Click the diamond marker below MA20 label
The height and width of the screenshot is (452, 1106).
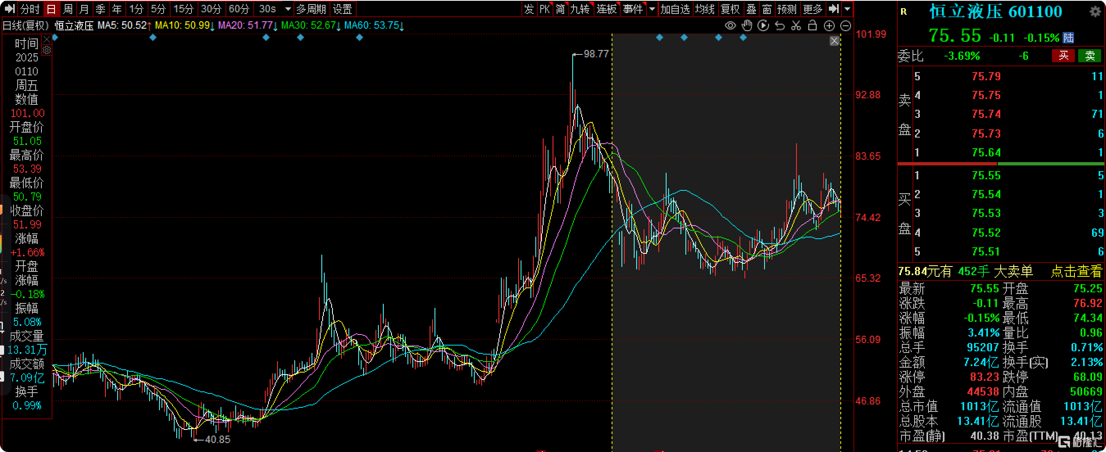(266, 37)
